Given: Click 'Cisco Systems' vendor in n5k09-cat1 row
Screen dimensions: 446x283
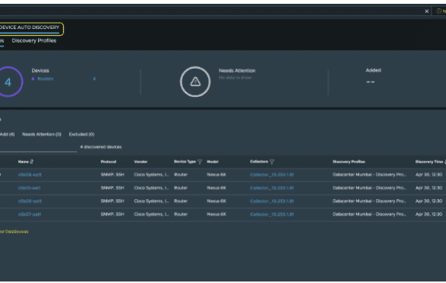Looking at the screenshot, I should tap(151, 201).
